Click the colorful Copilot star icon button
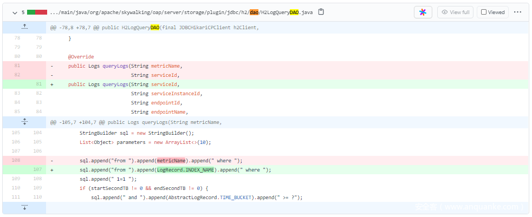Screen dimensions: 532x217 click(423, 12)
